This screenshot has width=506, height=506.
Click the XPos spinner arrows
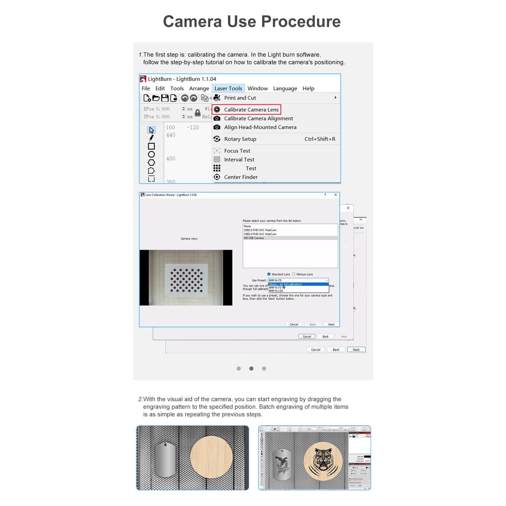(x=183, y=109)
